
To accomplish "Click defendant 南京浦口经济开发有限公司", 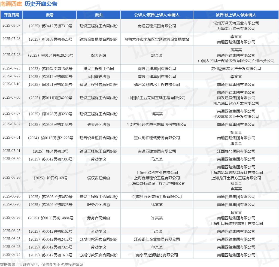I will (x=236, y=103).
